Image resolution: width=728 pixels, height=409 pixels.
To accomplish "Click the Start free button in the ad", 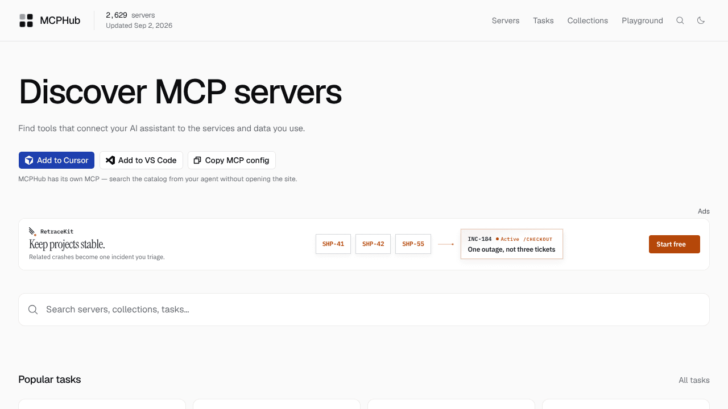I will pyautogui.click(x=675, y=244).
